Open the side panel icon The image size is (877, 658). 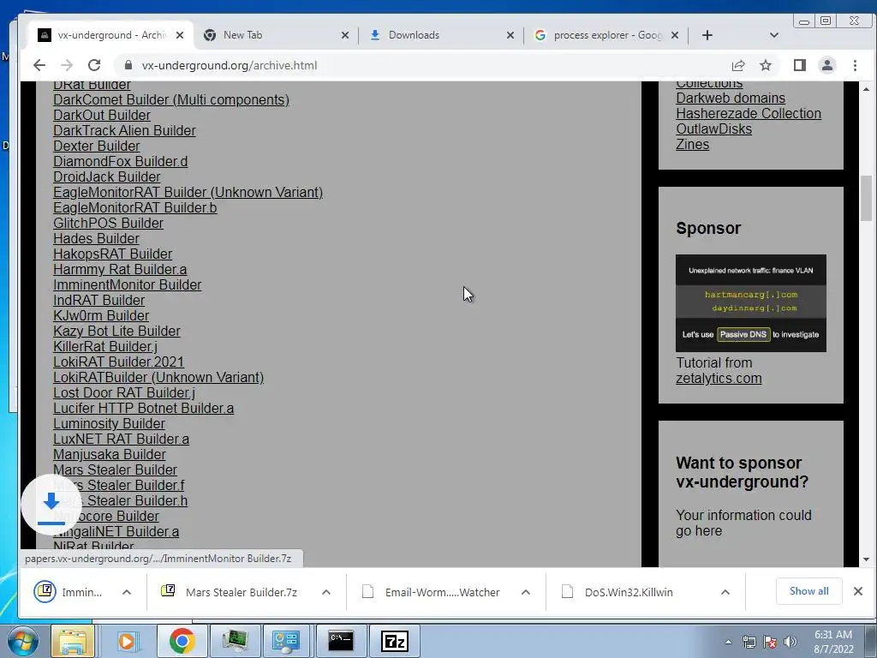click(800, 65)
